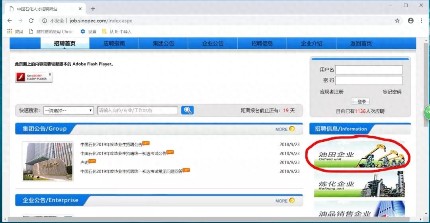This screenshot has height=223, width=430.
Task: Click the 油田企业 Oilfield unit banner
Action: [359, 155]
